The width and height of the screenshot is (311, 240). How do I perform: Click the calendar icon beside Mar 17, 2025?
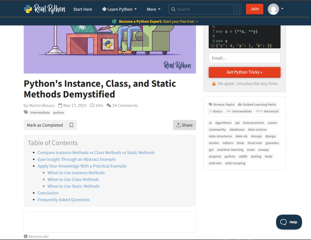point(60,105)
